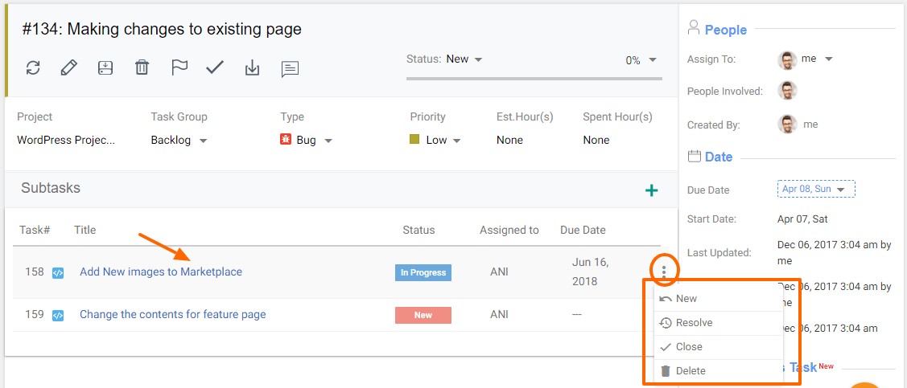Click the Created By avatar
The image size is (907, 388).
(787, 124)
